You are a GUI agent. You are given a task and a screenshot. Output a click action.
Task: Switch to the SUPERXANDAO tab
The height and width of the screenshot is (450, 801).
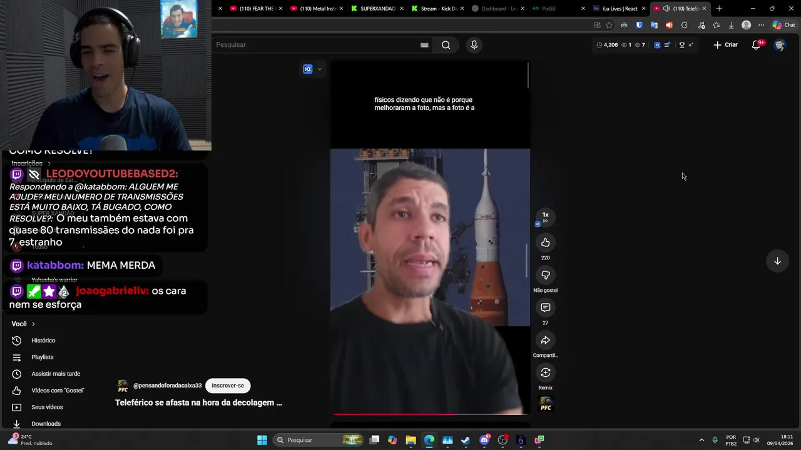point(377,9)
